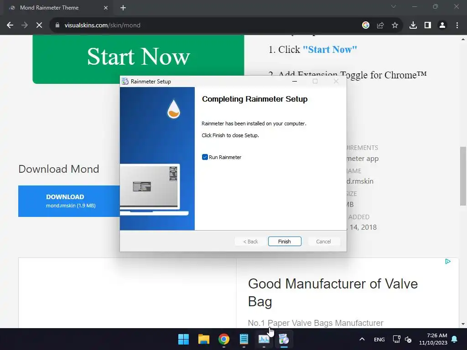Open Chrome three-dot menu
The image size is (467, 350).
[457, 26]
